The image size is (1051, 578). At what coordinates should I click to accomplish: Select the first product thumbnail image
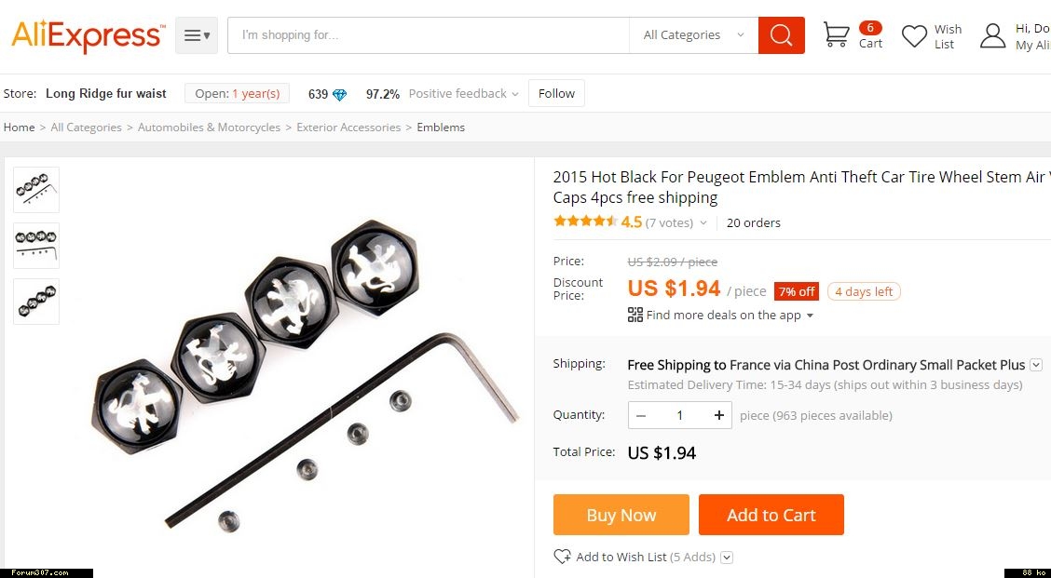coord(36,190)
